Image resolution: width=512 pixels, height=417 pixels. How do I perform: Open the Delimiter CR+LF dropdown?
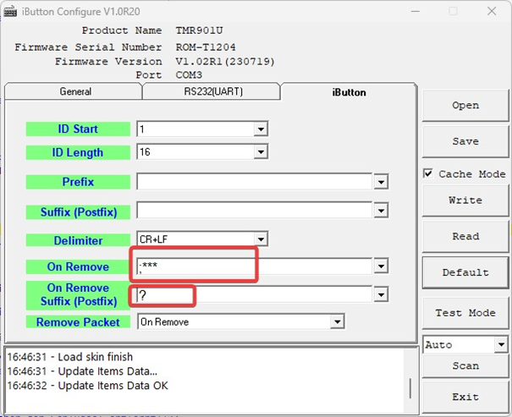pos(261,240)
